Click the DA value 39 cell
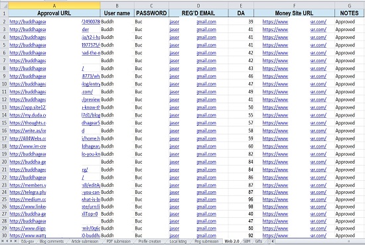 coord(241,22)
